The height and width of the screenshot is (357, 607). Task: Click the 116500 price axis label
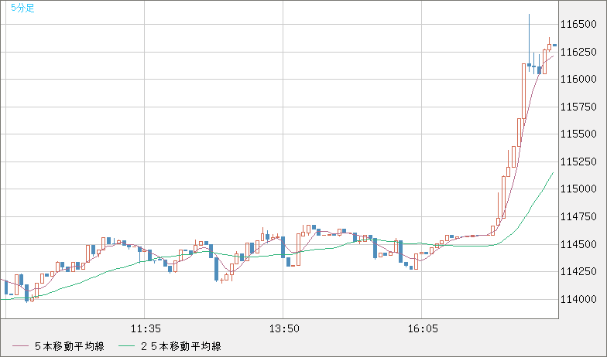coord(580,24)
